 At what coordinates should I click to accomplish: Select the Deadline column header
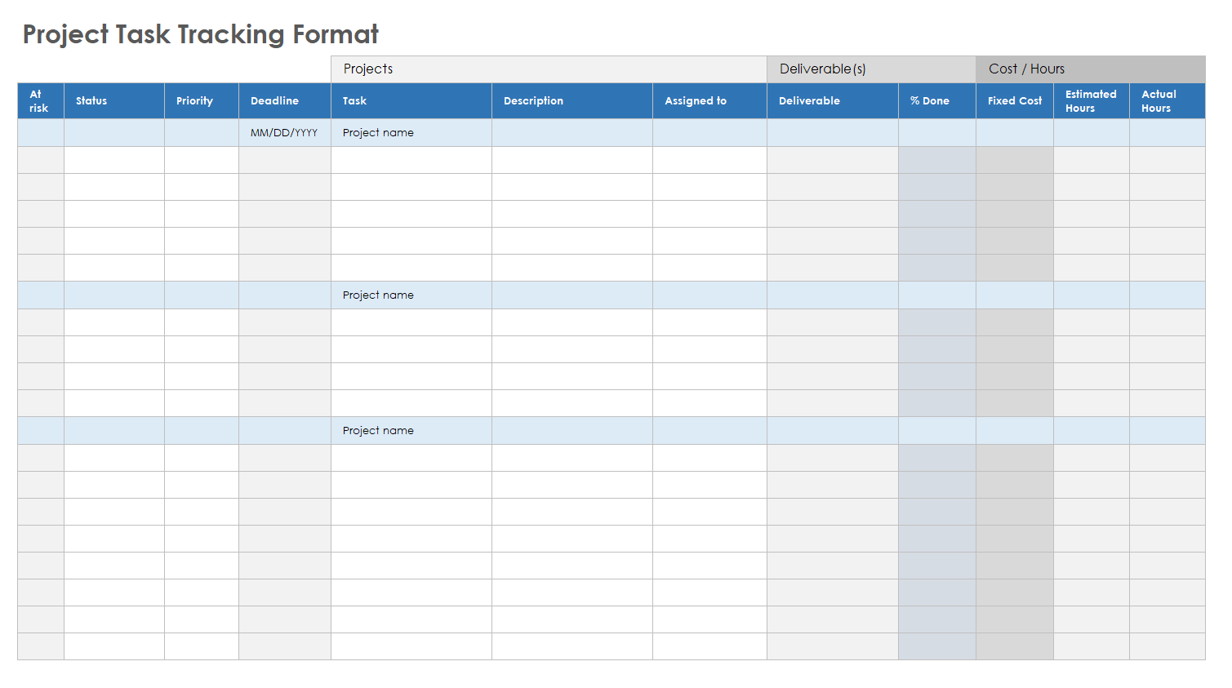[284, 101]
